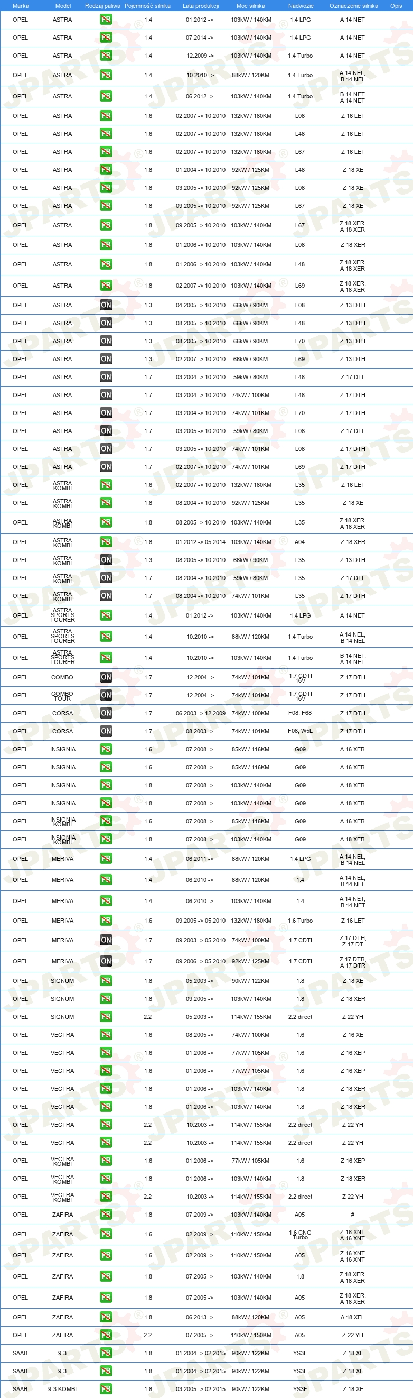Image resolution: width=413 pixels, height=1398 pixels.
Task: Select the Pojemność silnika column header
Action: [x=147, y=6]
